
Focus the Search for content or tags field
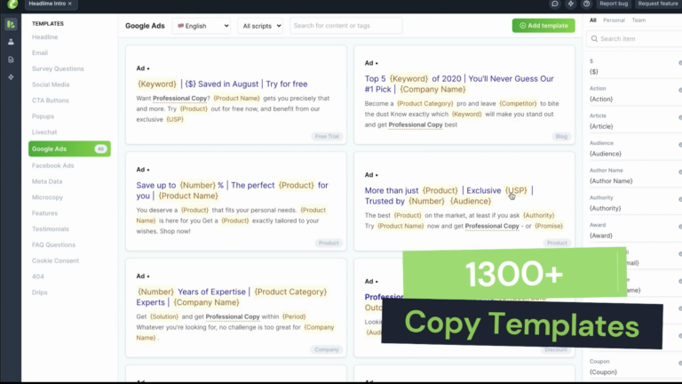click(346, 26)
